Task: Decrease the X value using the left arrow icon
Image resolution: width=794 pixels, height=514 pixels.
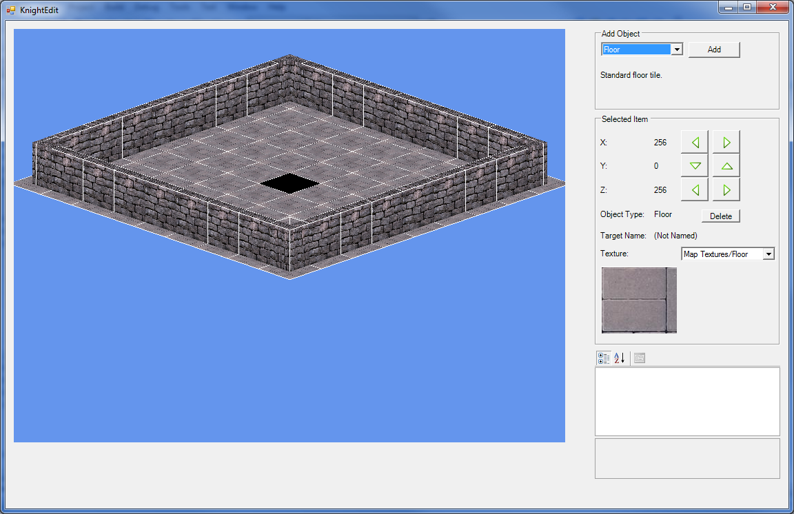Action: [x=695, y=141]
